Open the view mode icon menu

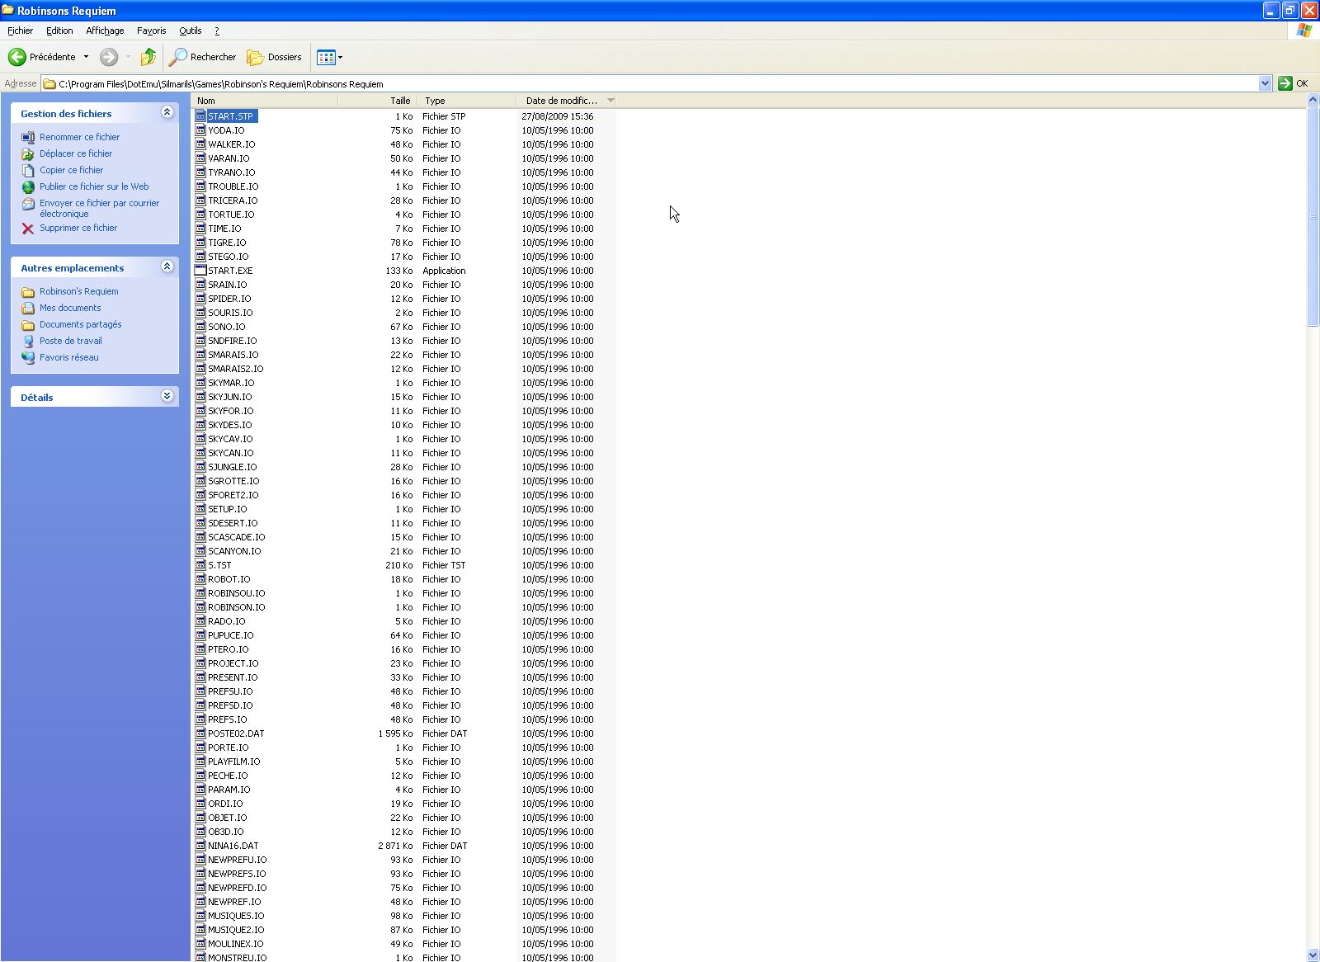[326, 57]
